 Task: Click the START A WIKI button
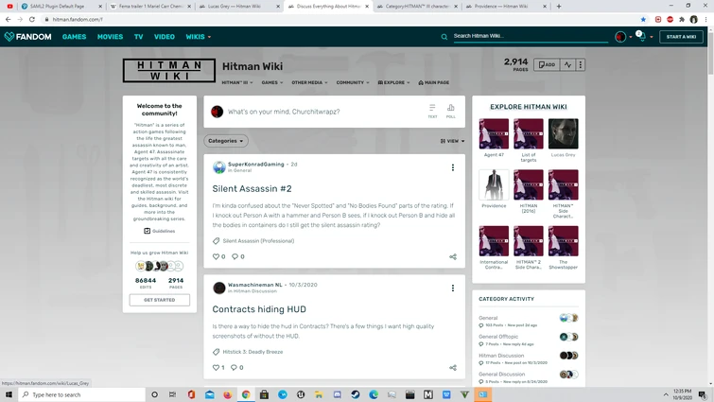681,37
